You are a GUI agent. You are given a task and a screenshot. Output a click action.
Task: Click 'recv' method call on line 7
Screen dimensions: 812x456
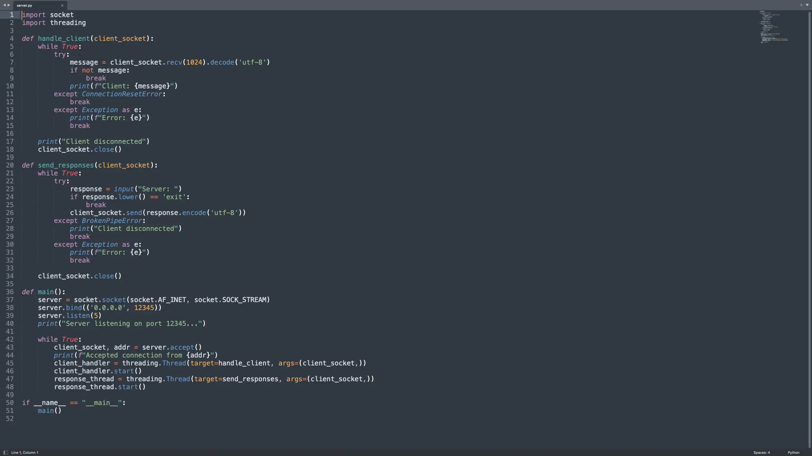pyautogui.click(x=174, y=62)
